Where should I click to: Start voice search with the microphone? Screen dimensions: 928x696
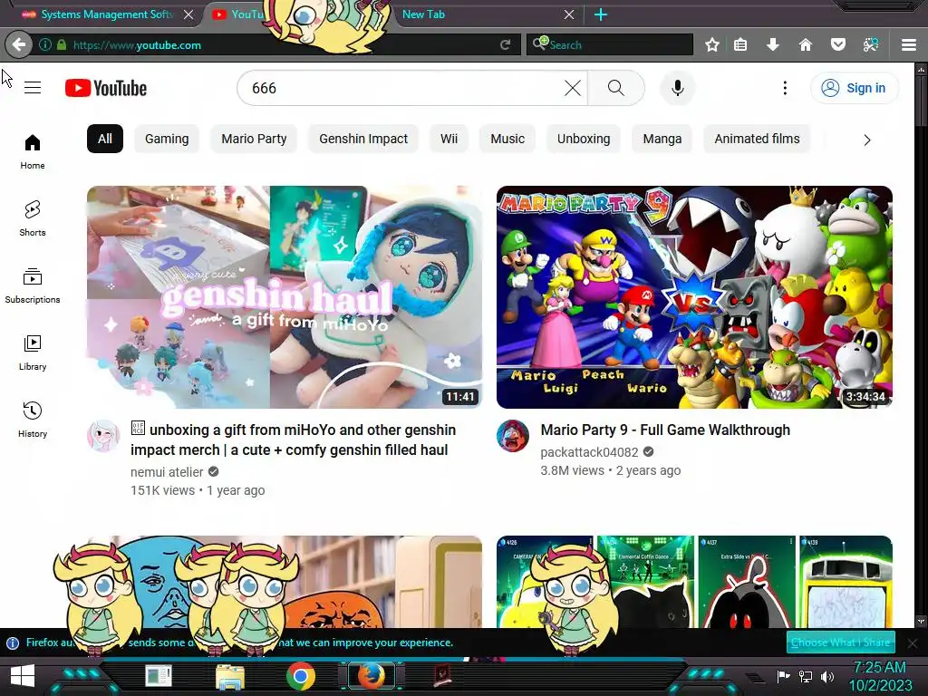pos(678,88)
